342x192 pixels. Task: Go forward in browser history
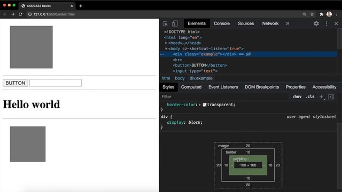pos(13,14)
